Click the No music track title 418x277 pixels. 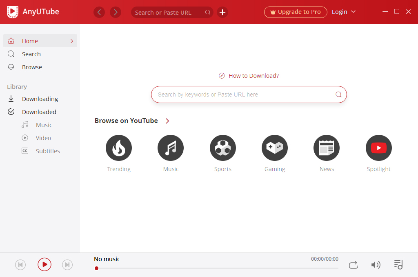coord(107,259)
